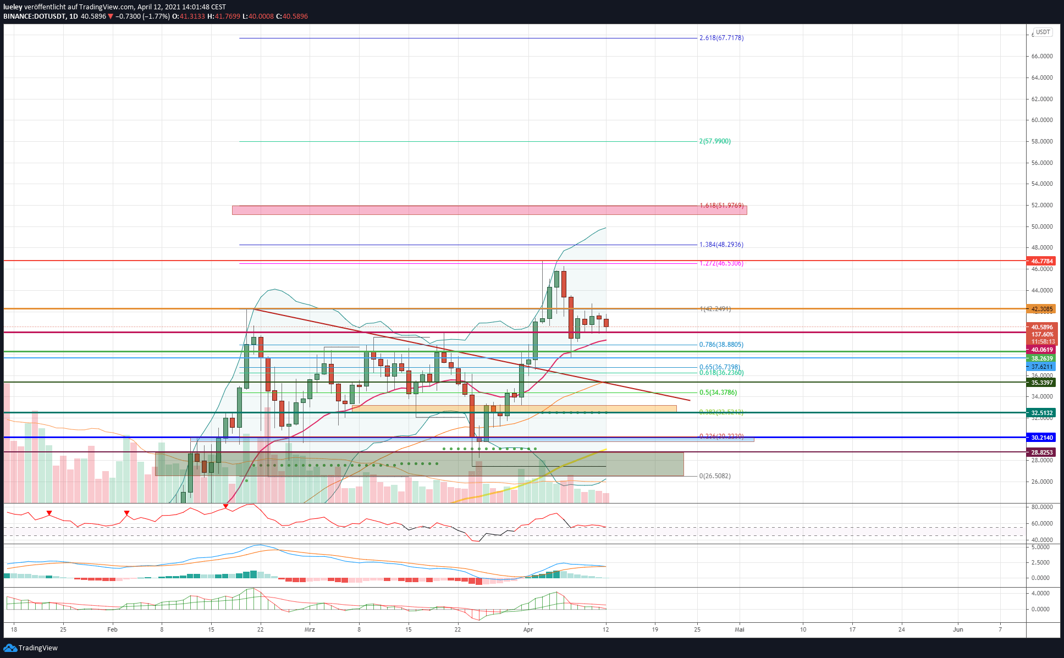The width and height of the screenshot is (1064, 658).
Task: Click the Apr date label on time axis
Action: 528,629
